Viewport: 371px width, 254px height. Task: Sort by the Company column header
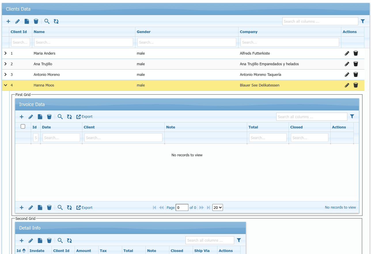(249, 32)
